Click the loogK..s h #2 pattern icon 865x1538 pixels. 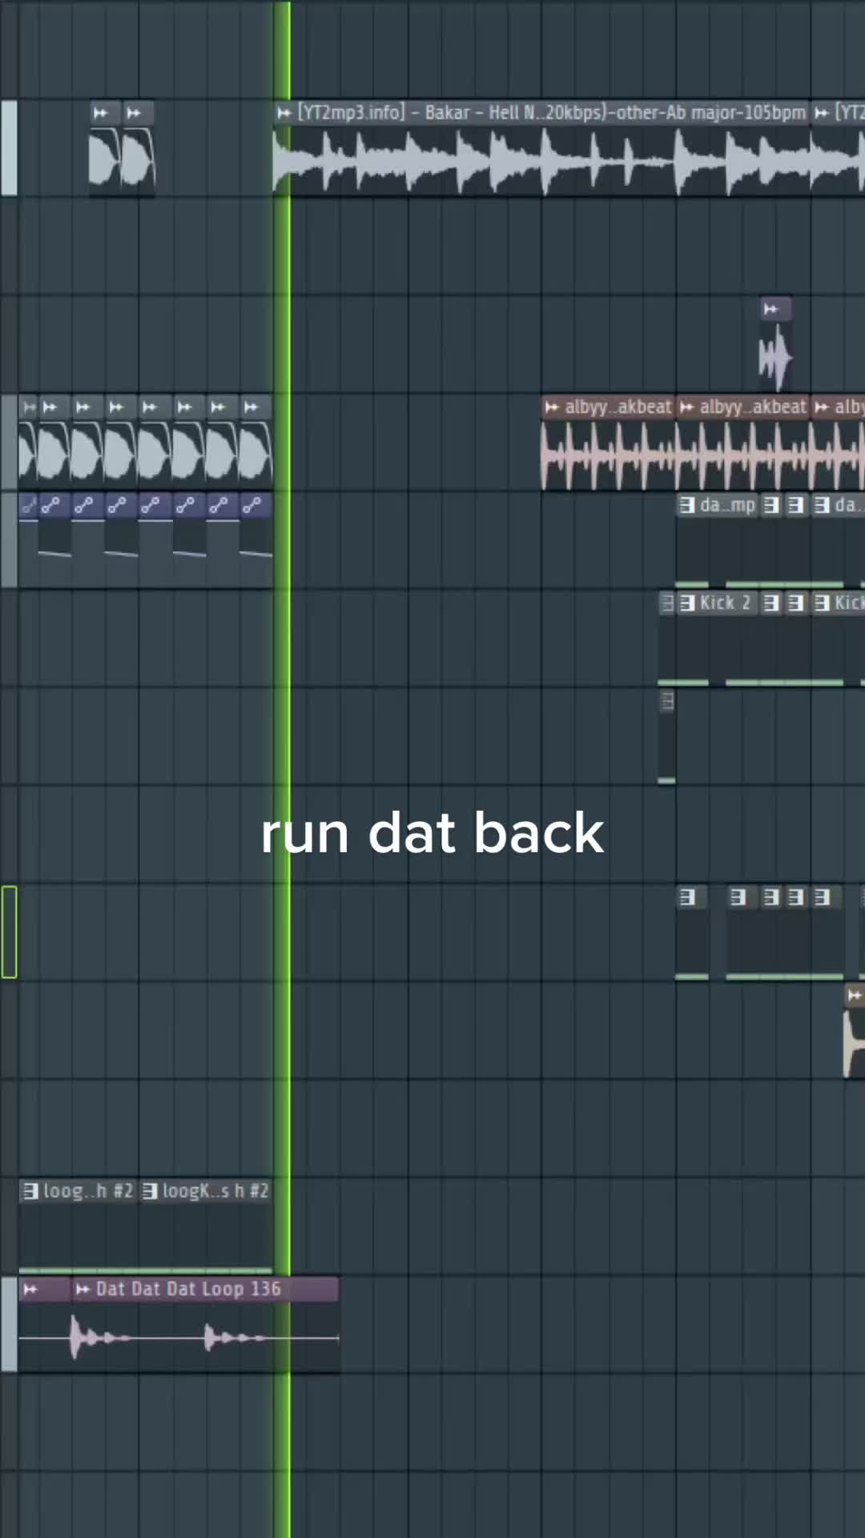click(x=150, y=1191)
